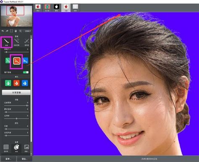
Task: Adjust the second mask adjustment slider
Action: [16, 112]
